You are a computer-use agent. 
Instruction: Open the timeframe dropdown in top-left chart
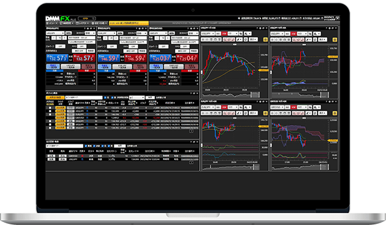[x=232, y=34]
